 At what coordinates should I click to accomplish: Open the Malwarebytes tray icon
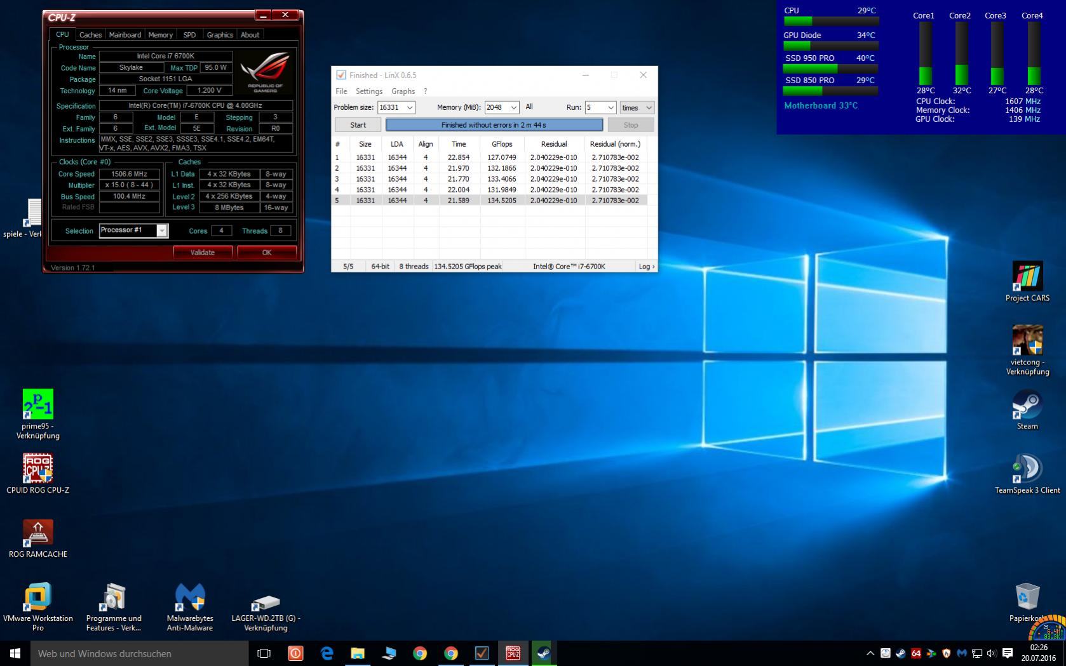pos(961,653)
